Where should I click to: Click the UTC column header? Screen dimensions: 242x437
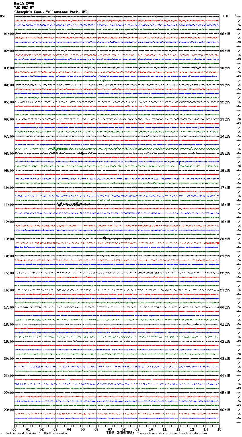pyautogui.click(x=226, y=16)
